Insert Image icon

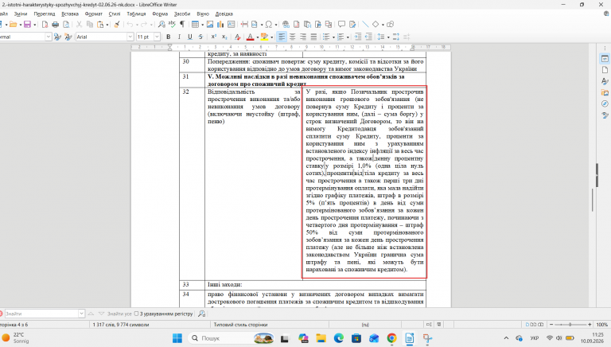coord(210,25)
